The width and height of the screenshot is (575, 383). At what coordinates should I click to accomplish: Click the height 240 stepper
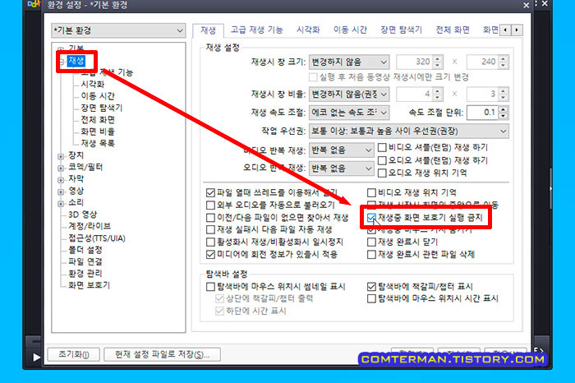click(504, 62)
